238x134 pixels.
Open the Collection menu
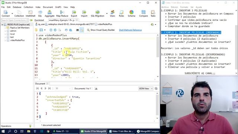click(x=28, y=7)
